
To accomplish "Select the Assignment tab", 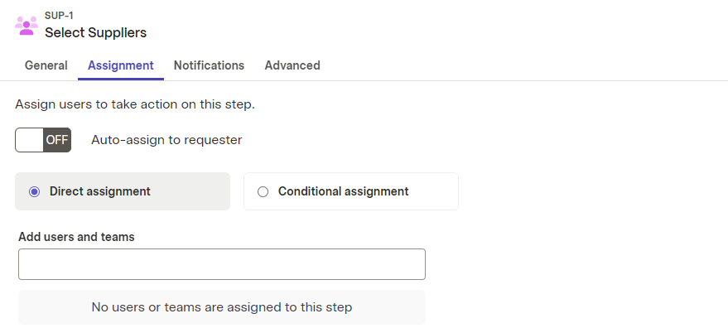I will (x=121, y=65).
